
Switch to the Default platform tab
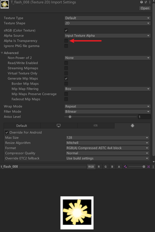coord(22,126)
